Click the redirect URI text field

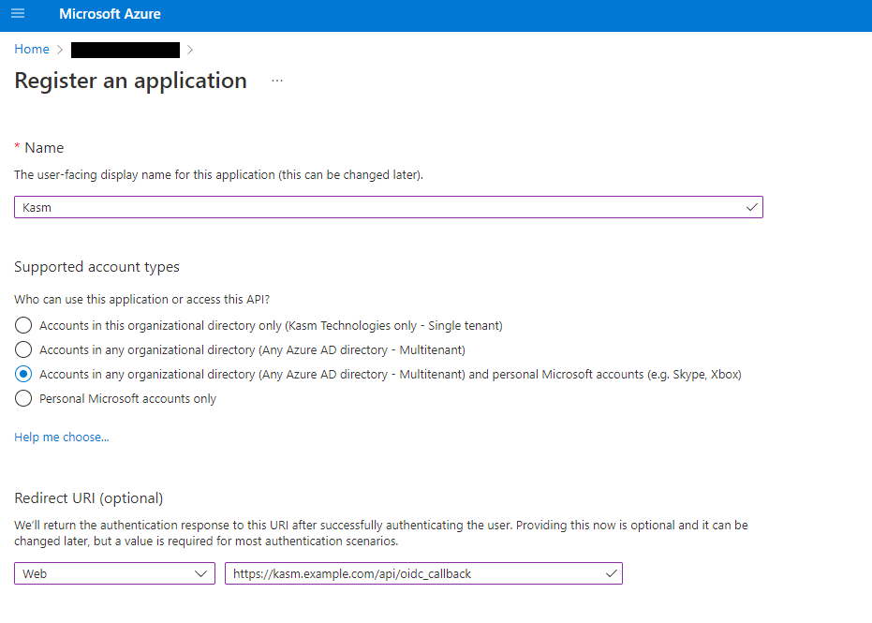click(412, 573)
